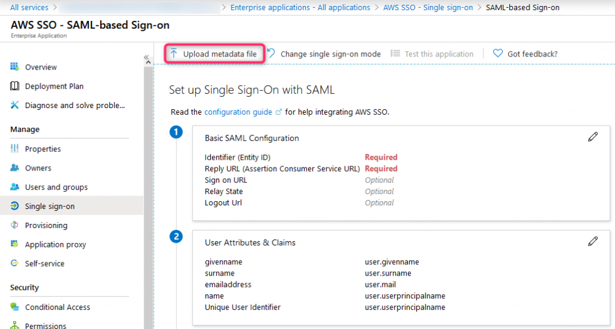Click the user.givenname claim value
Viewport: 615px width, 329px height.
pyautogui.click(x=392, y=262)
